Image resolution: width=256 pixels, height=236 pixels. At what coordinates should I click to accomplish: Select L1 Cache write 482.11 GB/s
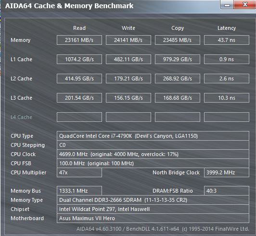(x=128, y=59)
